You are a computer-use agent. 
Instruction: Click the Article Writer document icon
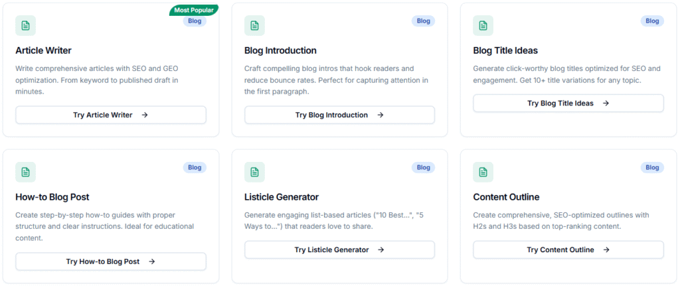coord(25,26)
